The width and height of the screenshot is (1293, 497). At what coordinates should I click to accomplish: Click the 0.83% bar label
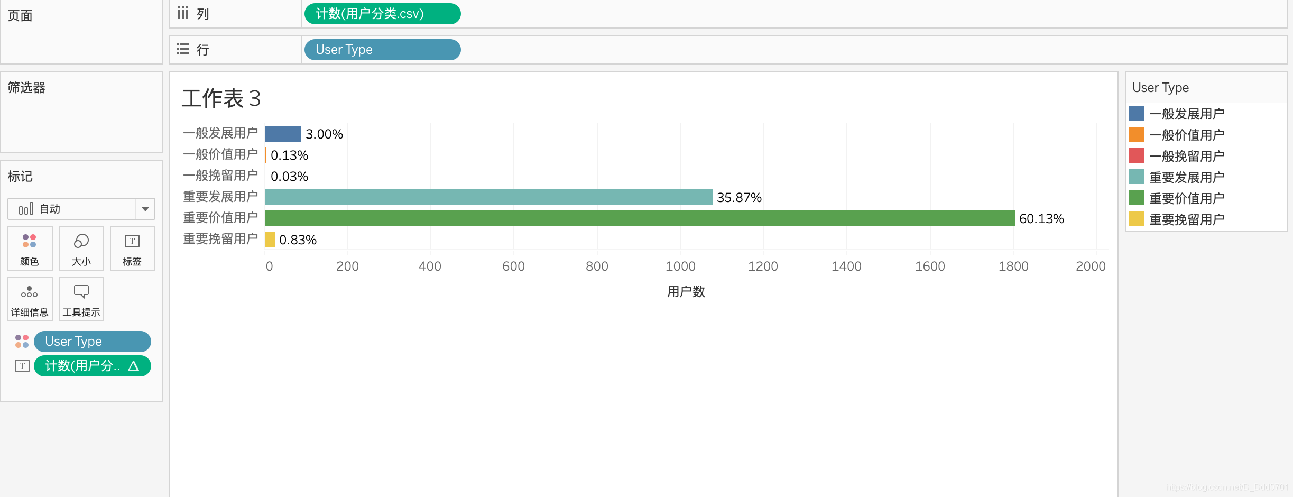pyautogui.click(x=298, y=240)
